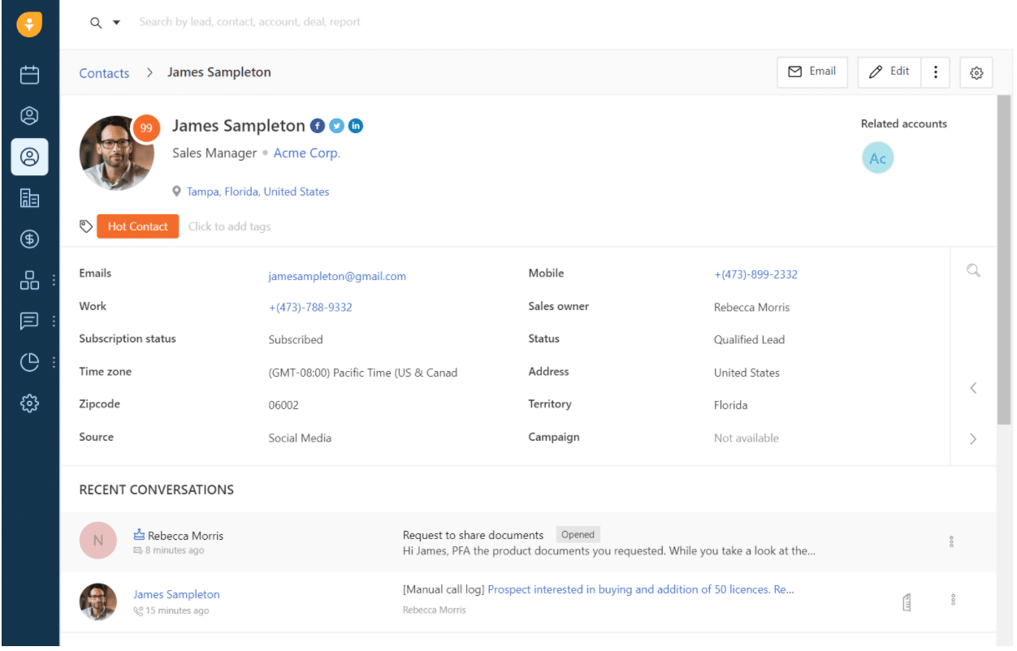Click the Contacts breadcrumb link
This screenshot has width=1017, height=651.
click(104, 73)
